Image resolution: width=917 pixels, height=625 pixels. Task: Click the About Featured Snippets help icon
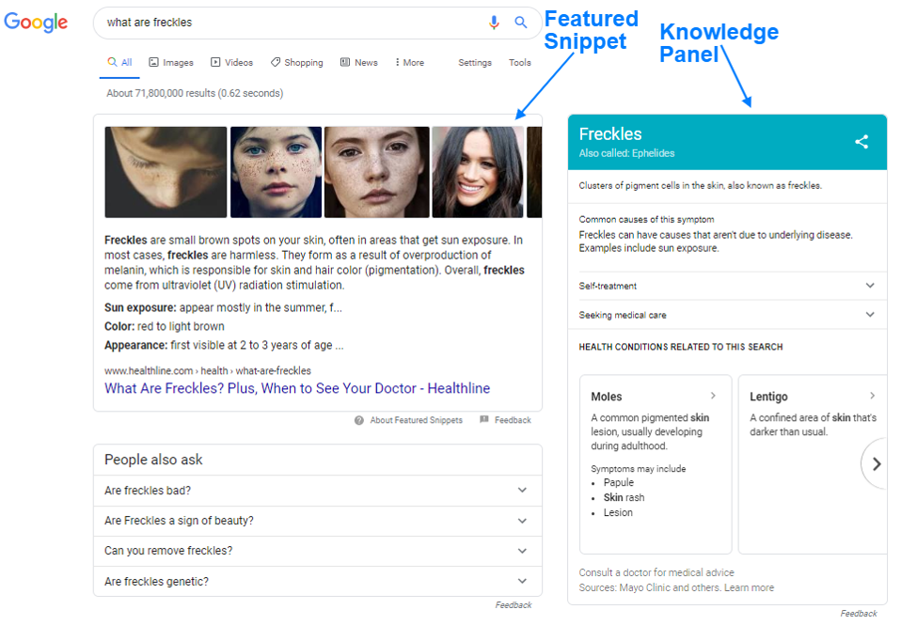tap(359, 420)
